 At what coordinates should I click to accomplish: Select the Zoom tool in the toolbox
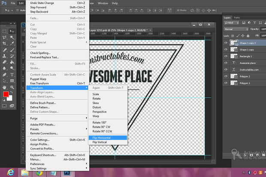(x=12, y=87)
